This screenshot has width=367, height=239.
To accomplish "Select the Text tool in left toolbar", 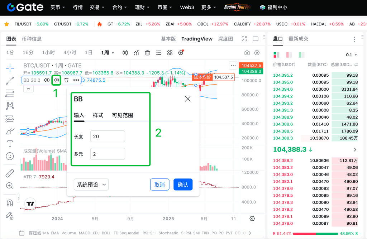I will pos(10,144).
